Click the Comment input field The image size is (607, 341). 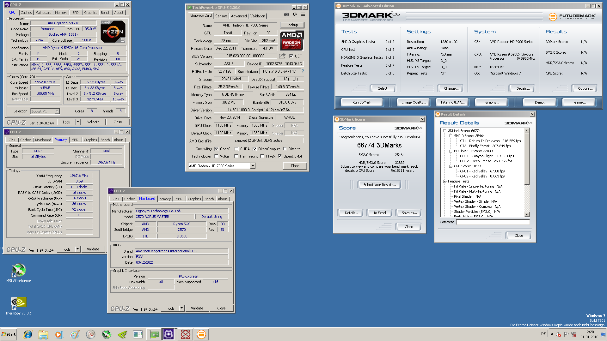493,222
